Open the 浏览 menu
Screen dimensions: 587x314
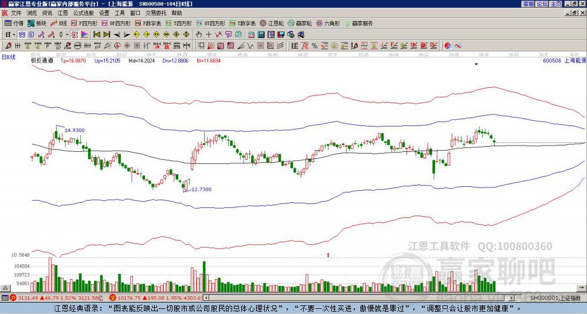tap(32, 13)
